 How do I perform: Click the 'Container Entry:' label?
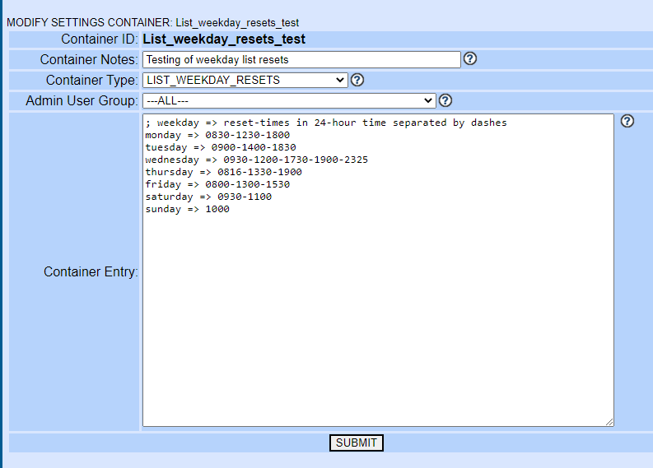coord(91,271)
